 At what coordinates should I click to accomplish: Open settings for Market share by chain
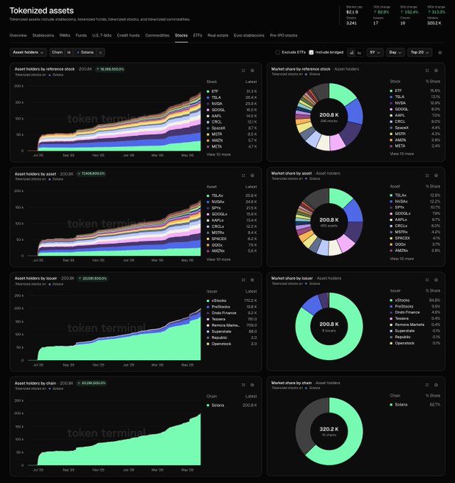point(436,385)
